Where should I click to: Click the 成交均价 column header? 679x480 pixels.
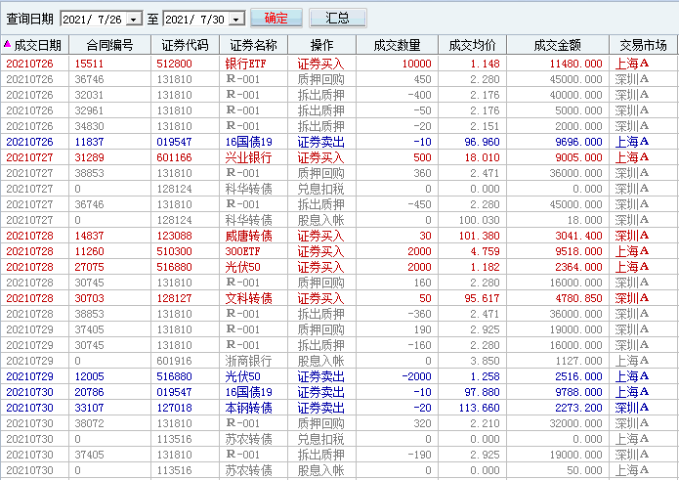(x=473, y=45)
